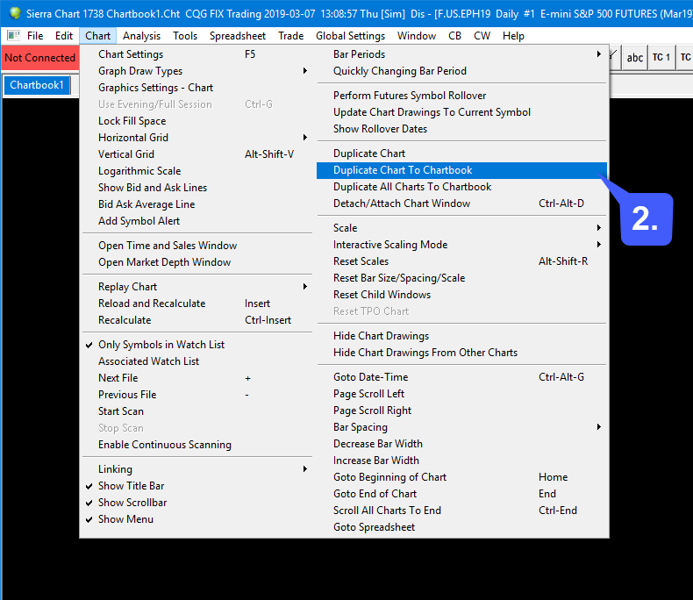Viewport: 693px width, 600px height.
Task: Open Market Depth Window
Action: click(197, 262)
